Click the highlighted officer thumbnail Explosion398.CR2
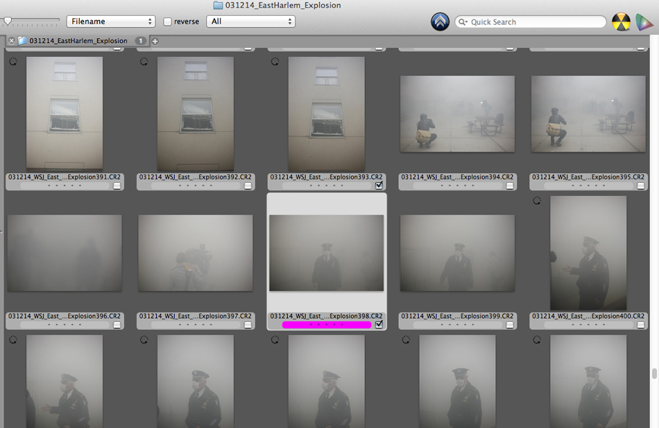The image size is (659, 428). 327,253
